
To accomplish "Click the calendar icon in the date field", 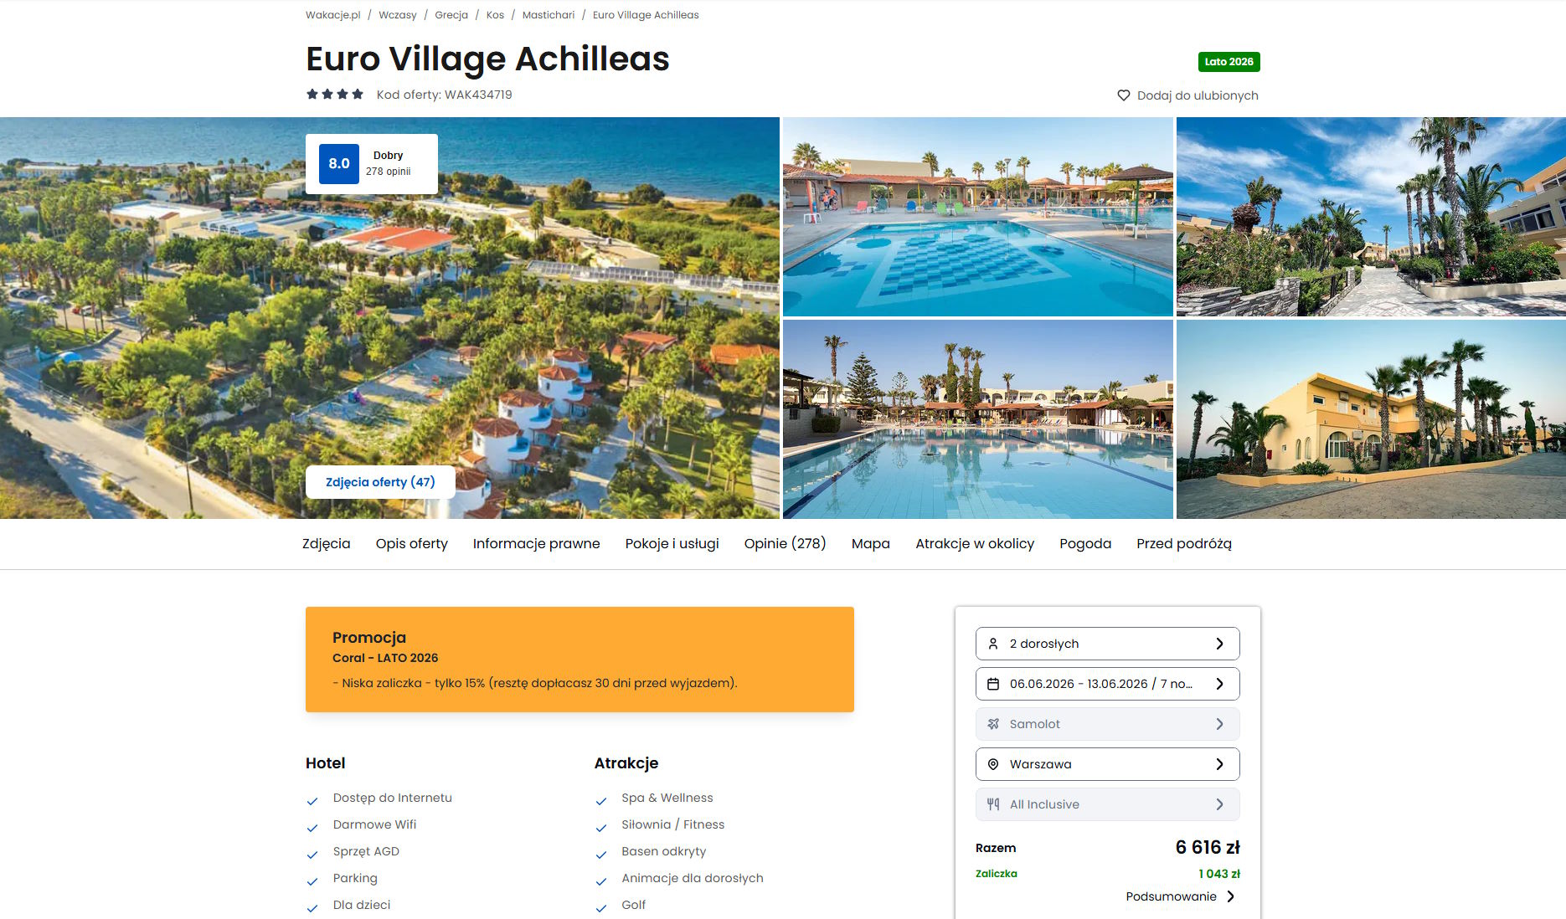I will [x=993, y=684].
